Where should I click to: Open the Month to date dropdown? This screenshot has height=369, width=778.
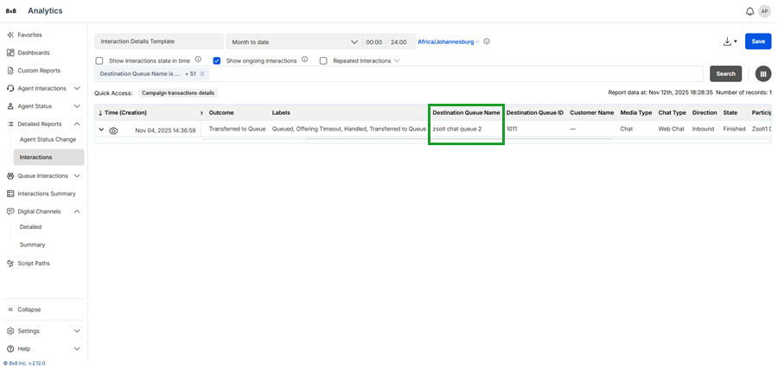click(x=294, y=41)
